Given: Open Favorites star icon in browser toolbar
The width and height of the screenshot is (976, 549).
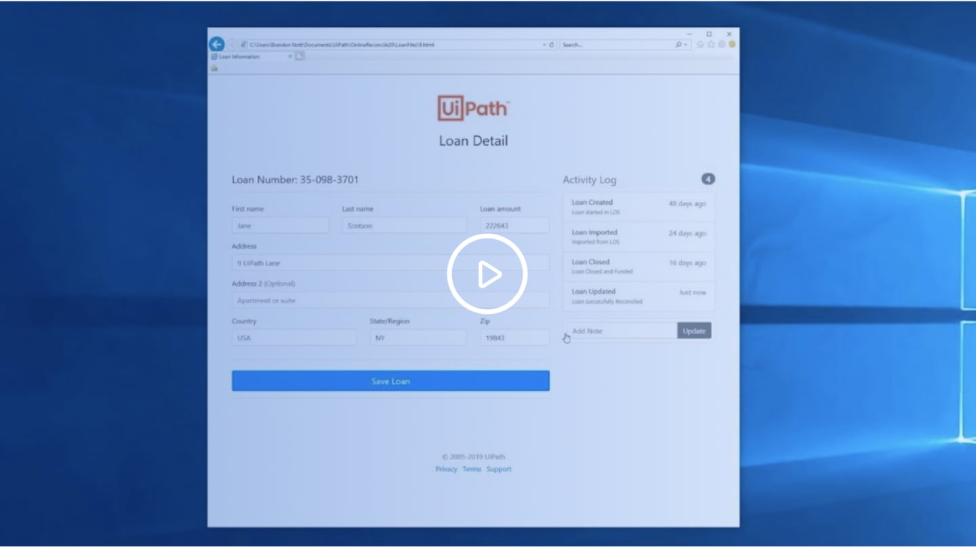Looking at the screenshot, I should pos(711,45).
